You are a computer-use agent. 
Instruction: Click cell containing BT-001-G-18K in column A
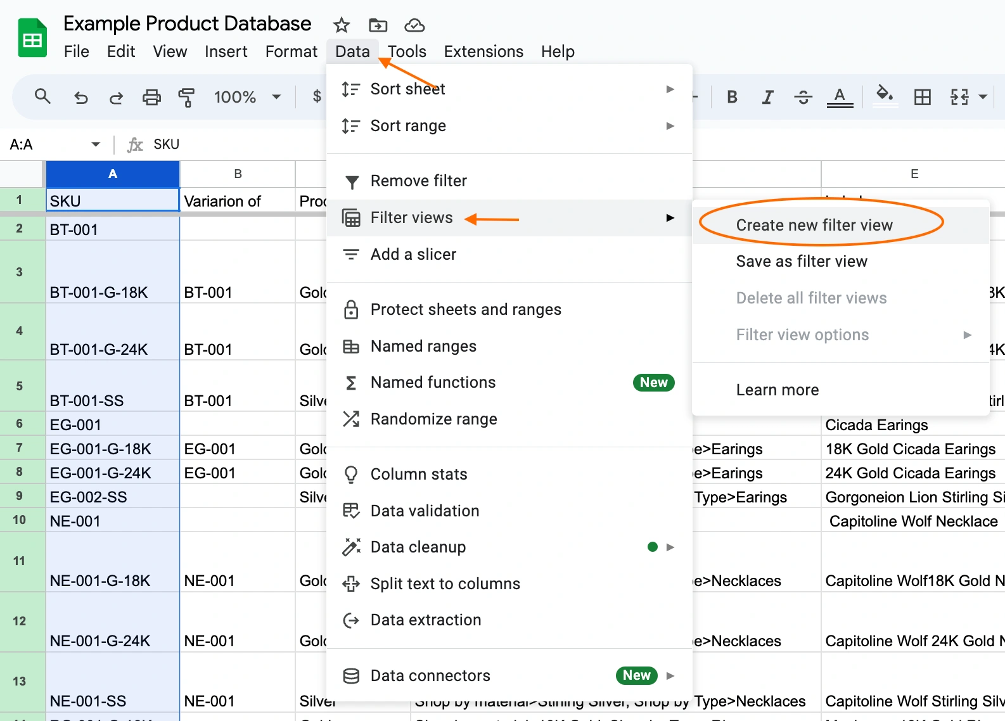(113, 272)
